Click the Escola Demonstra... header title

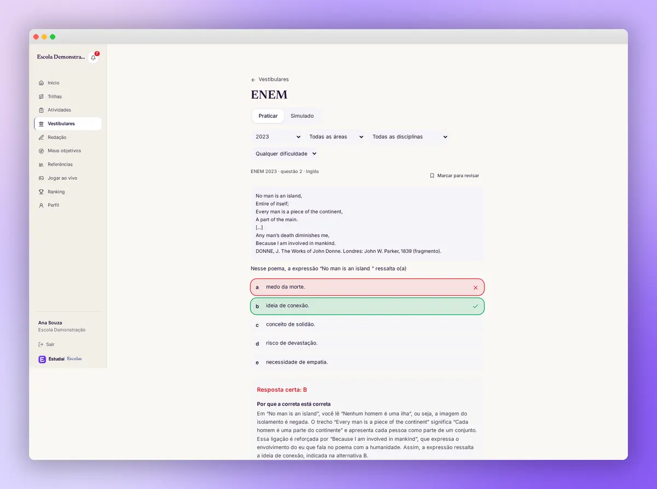pyautogui.click(x=61, y=57)
